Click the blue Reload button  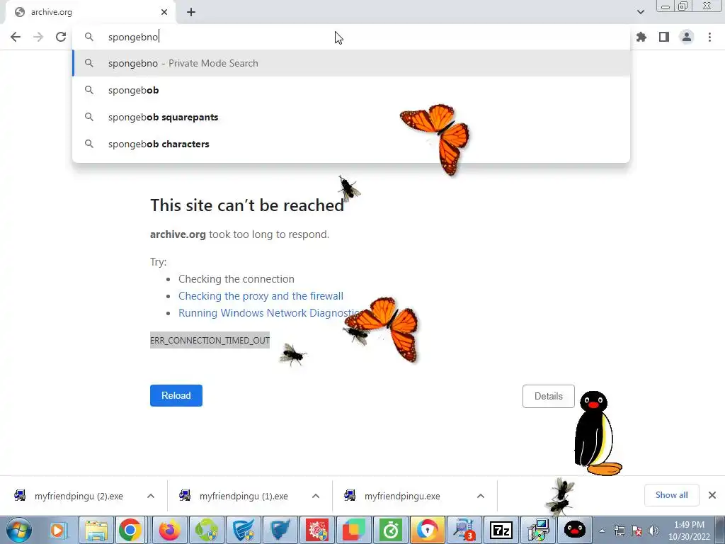(176, 395)
